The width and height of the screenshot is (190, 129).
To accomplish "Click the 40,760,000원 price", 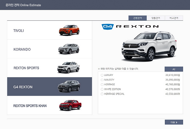I will point(173,84).
